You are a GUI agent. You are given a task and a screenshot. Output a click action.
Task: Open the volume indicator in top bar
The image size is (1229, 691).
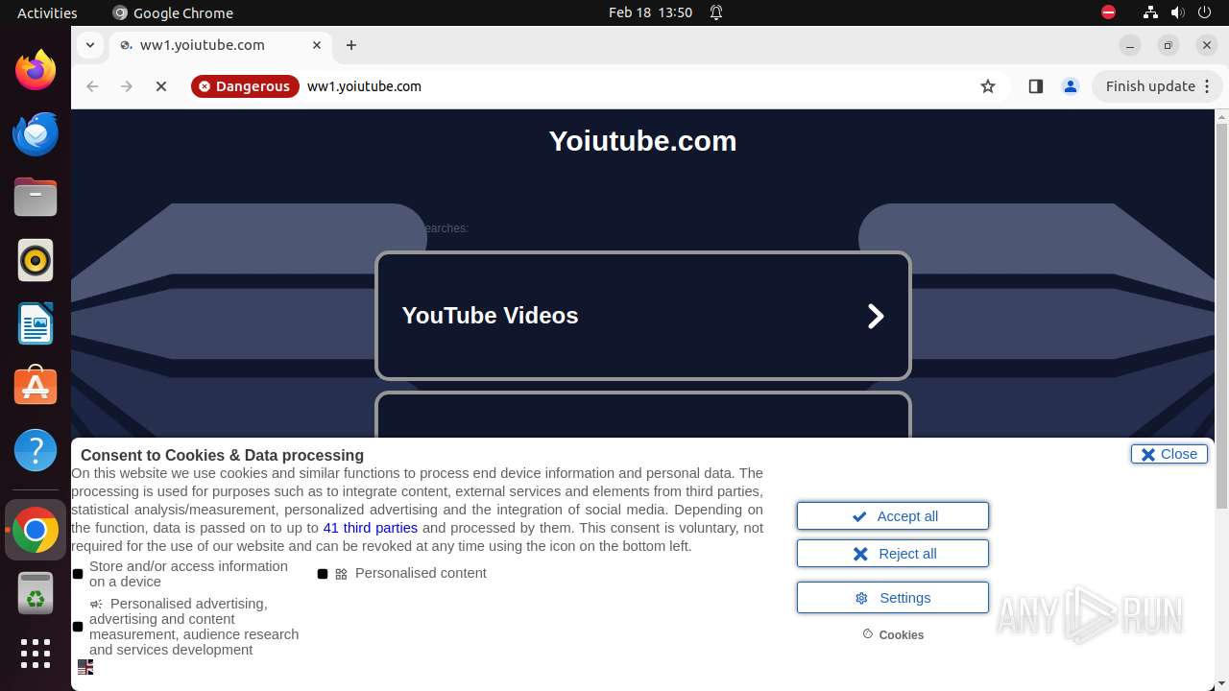(1177, 12)
